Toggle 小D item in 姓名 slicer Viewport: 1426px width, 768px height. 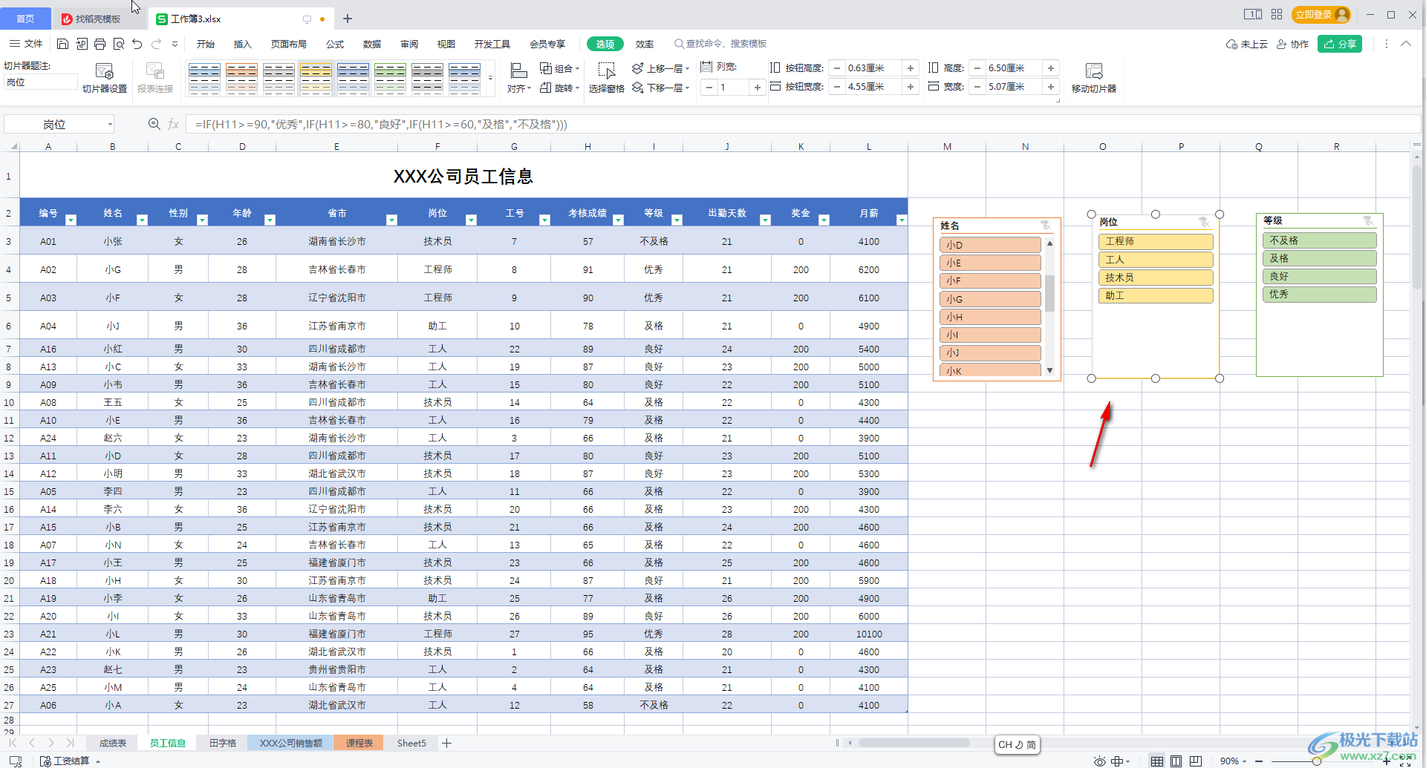tap(990, 245)
